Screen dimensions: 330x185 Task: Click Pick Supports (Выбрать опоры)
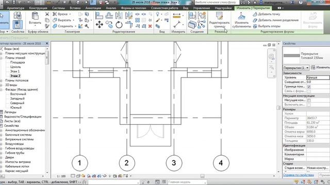[x=267, y=26]
